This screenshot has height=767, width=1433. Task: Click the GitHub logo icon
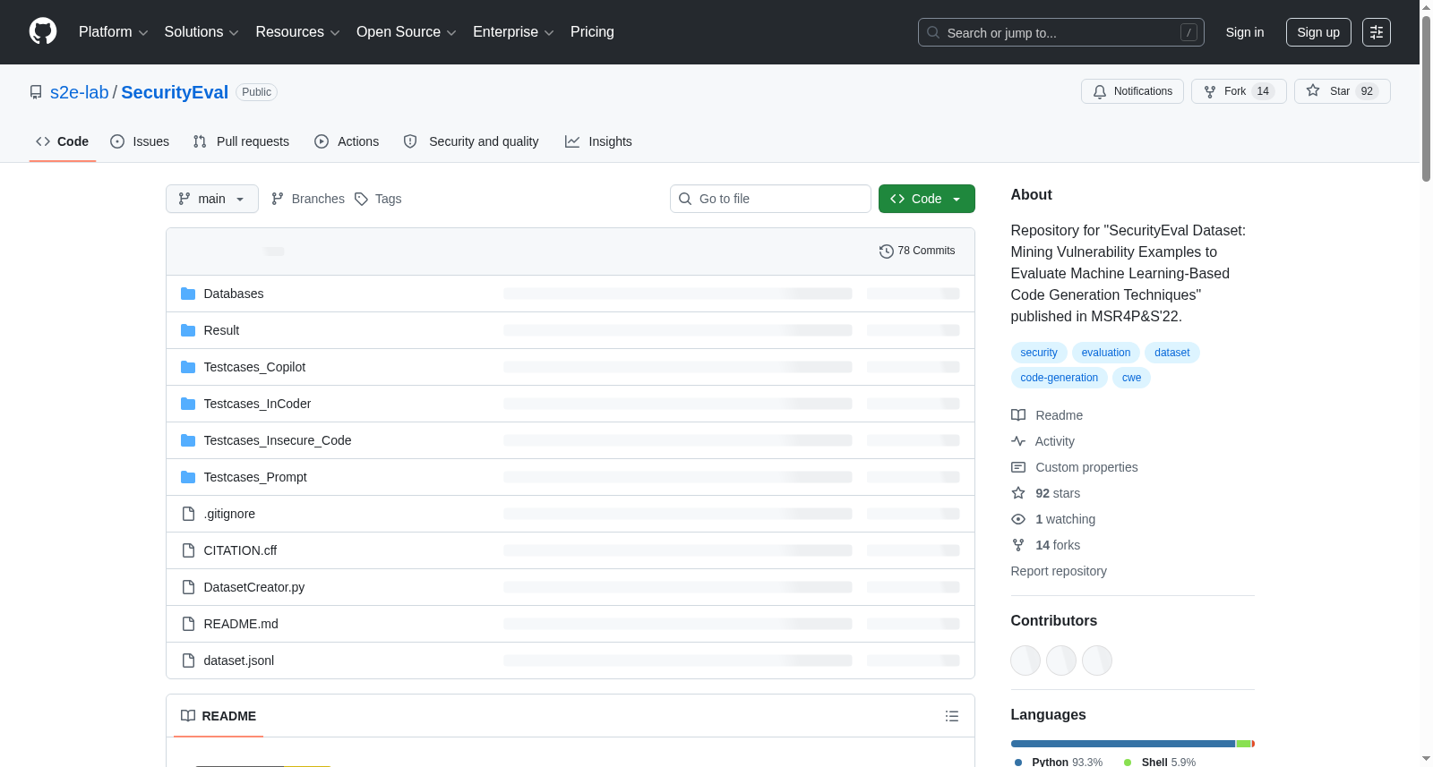43,31
